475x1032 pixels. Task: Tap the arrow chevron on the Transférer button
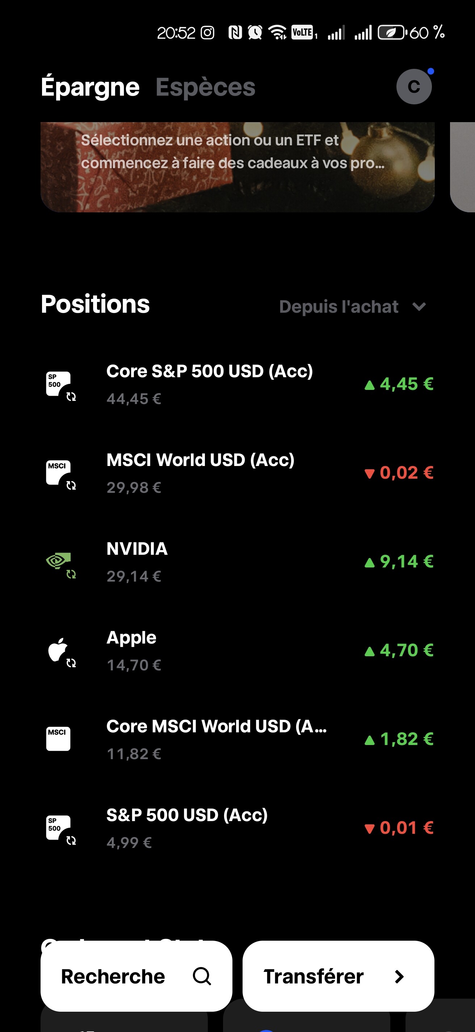coord(399,976)
